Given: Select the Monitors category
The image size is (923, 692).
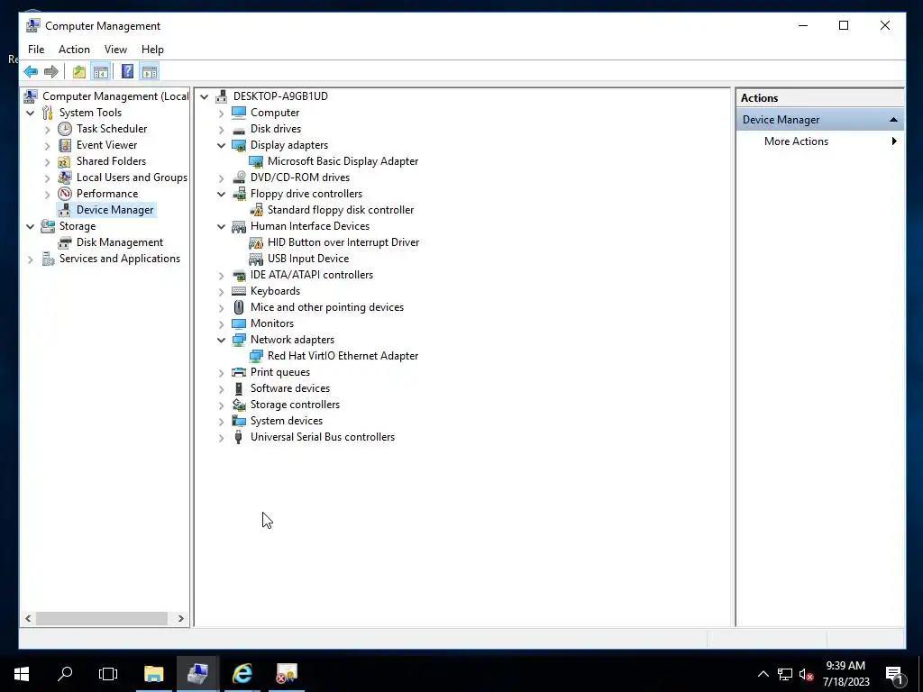Looking at the screenshot, I should [x=272, y=323].
